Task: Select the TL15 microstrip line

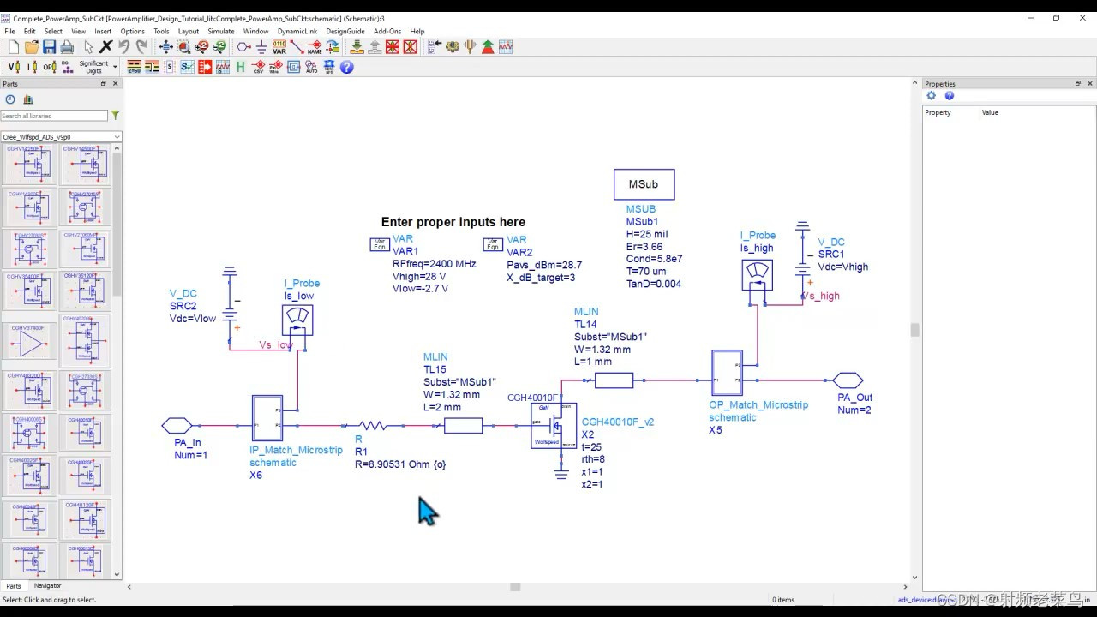Action: [x=463, y=425]
